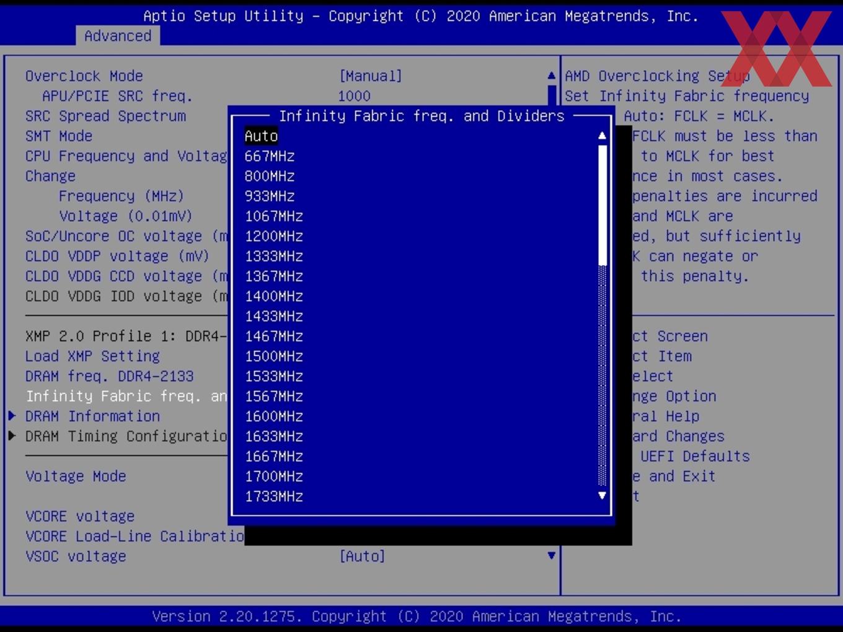
Task: Pick the 1400MHz option
Action: coord(274,296)
